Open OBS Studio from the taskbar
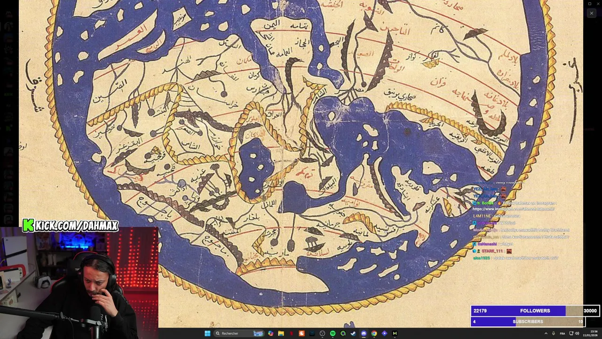Screen dimensions: 602x339 322,333
